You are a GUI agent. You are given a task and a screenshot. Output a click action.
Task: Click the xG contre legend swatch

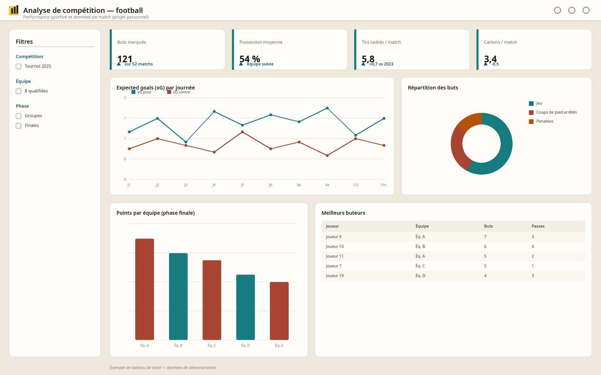[169, 92]
